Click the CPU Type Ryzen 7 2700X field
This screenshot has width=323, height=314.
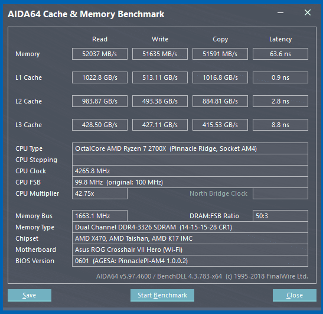(190, 148)
